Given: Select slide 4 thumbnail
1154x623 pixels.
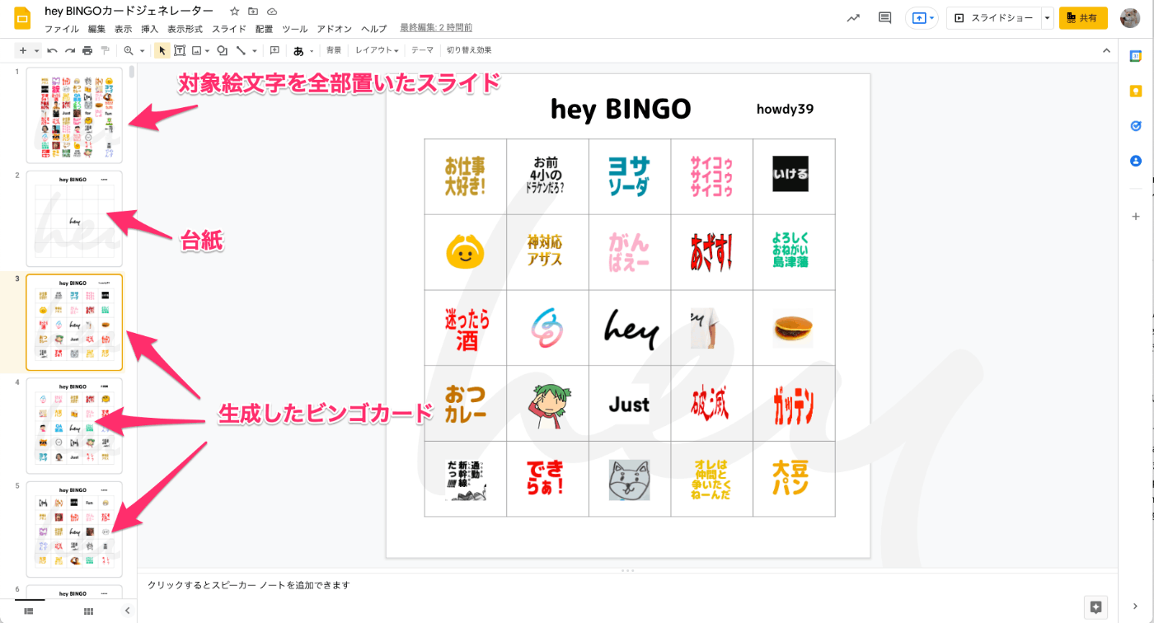Looking at the screenshot, I should tap(74, 426).
